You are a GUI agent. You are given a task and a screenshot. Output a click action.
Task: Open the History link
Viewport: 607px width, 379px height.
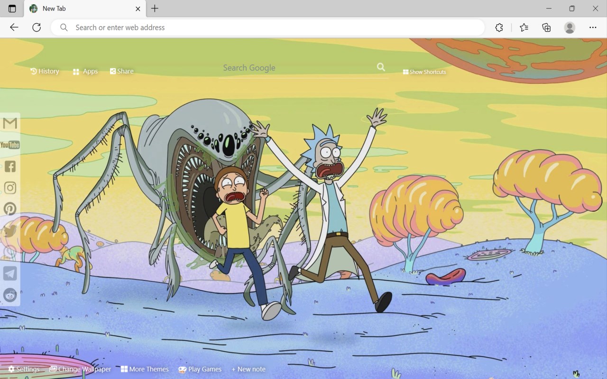coord(45,71)
